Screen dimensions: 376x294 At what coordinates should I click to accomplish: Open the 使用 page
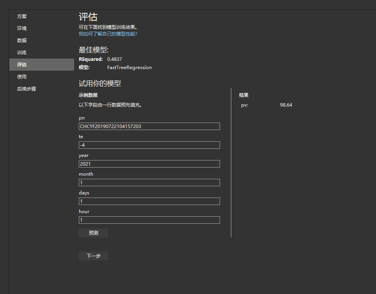(x=21, y=77)
